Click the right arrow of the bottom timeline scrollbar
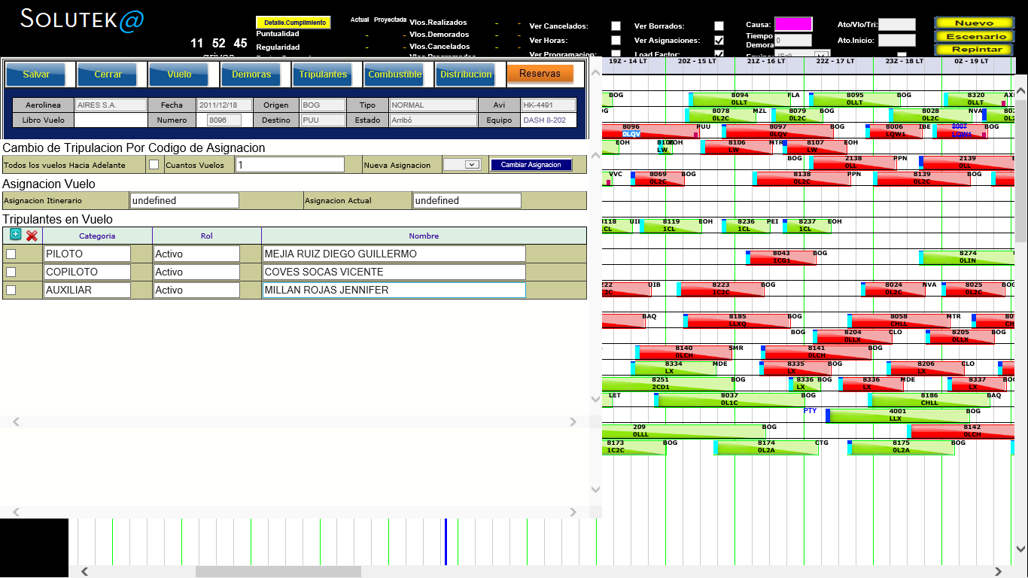The image size is (1028, 578). [x=999, y=571]
